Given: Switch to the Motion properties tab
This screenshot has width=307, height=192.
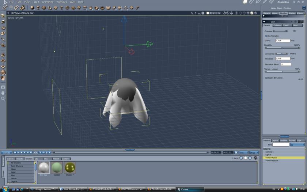Looking at the screenshot, I should click(x=275, y=13).
